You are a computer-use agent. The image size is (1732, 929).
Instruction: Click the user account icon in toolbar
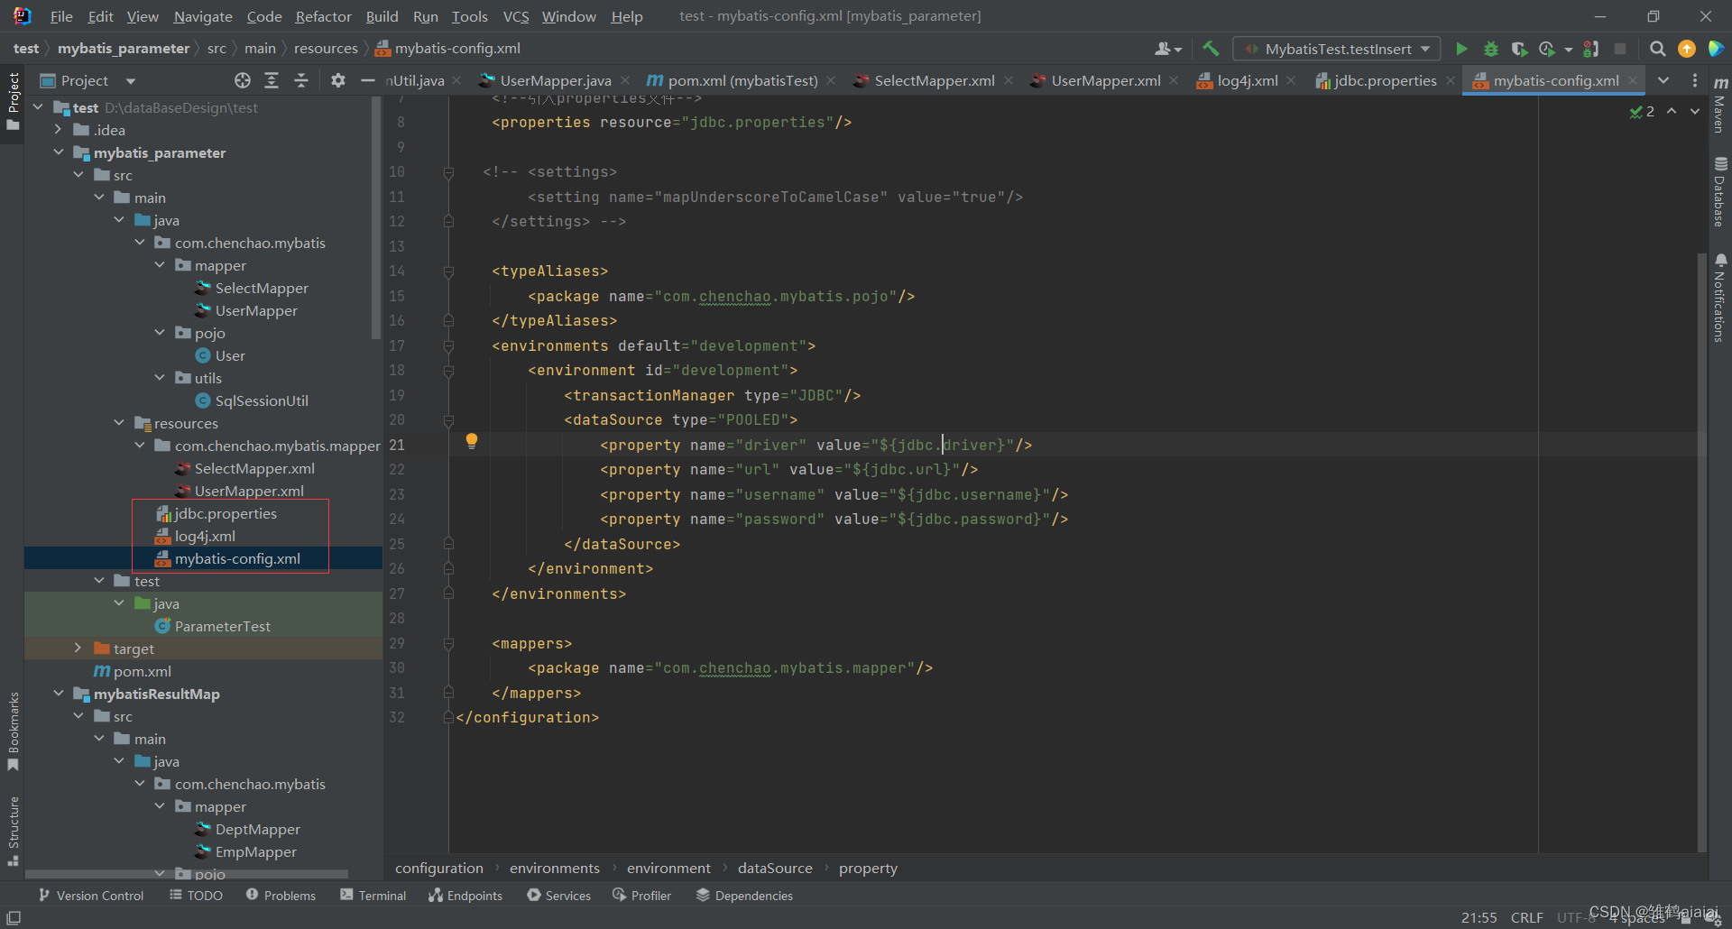click(1168, 49)
